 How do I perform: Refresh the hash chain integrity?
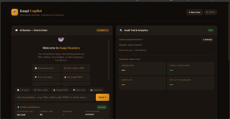(207, 40)
